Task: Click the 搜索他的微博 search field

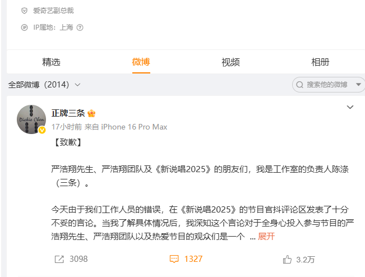Action: click(x=327, y=85)
